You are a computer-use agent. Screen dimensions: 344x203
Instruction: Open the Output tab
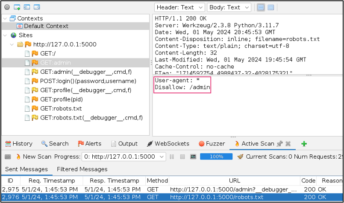pyautogui.click(x=124, y=144)
